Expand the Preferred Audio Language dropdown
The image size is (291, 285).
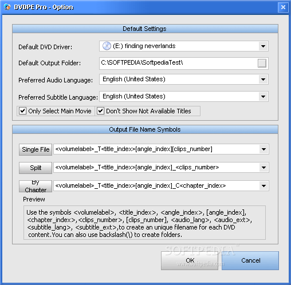pyautogui.click(x=263, y=80)
